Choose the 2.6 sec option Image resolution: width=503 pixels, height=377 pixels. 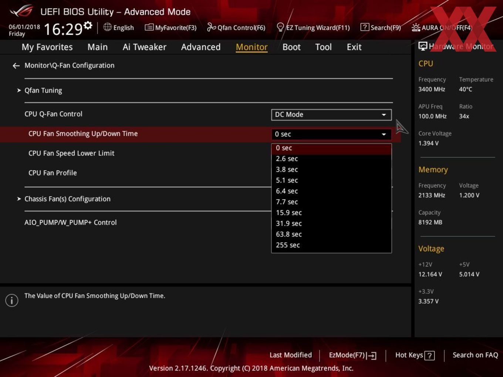(331, 159)
